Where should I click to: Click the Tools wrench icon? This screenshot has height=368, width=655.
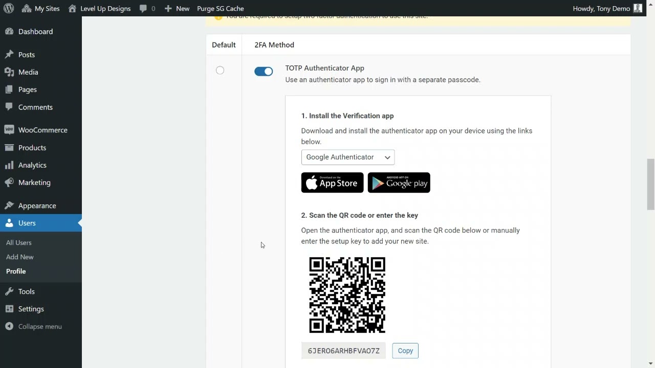[x=9, y=291]
